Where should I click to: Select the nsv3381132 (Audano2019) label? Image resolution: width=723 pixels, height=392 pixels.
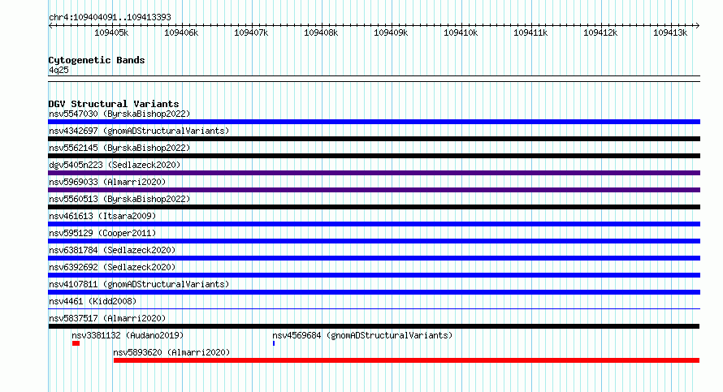coord(128,335)
